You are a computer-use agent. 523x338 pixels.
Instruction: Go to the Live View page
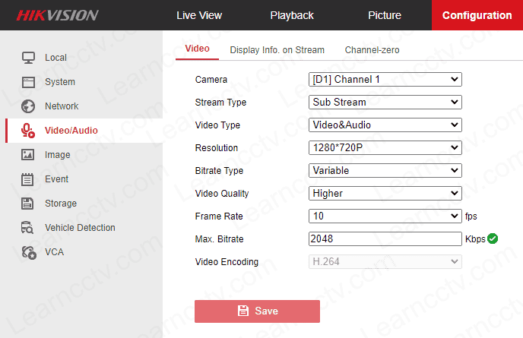click(198, 15)
